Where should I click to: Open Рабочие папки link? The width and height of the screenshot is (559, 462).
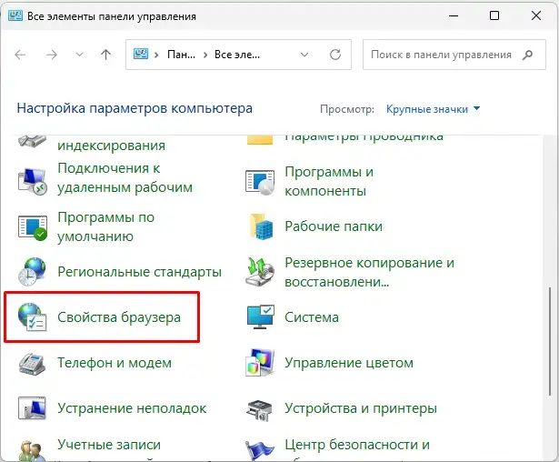click(334, 226)
